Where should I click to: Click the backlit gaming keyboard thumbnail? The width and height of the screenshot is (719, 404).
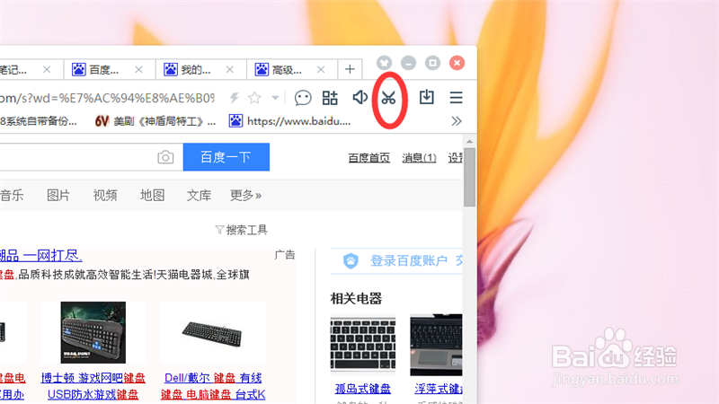93,332
